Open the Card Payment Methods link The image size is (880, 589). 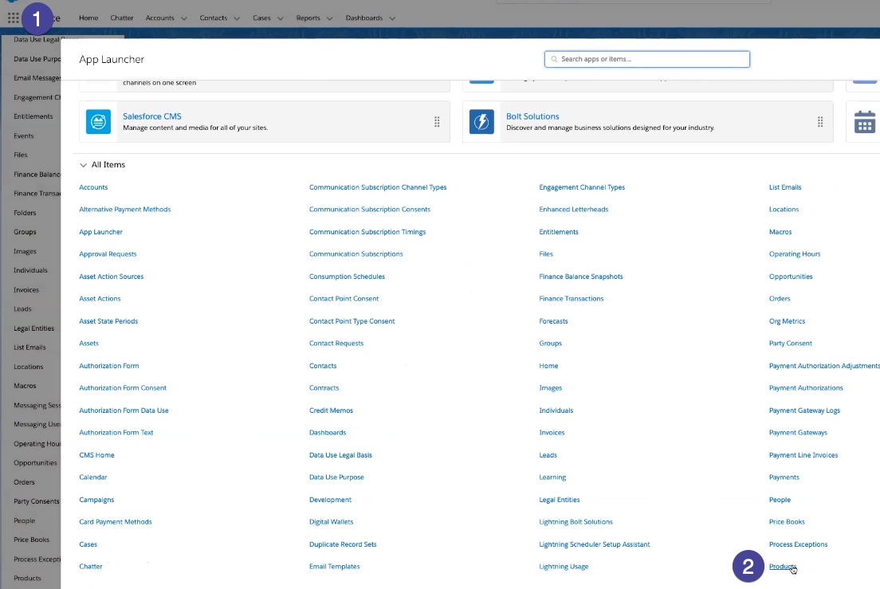[116, 522]
